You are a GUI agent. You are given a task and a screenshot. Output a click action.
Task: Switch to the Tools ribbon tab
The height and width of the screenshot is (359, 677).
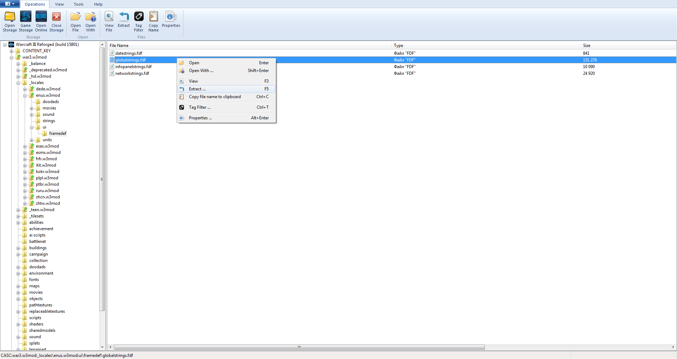coord(79,4)
